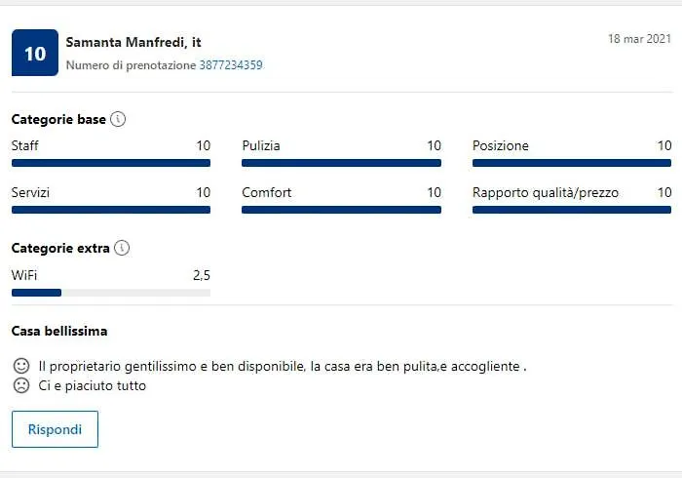Click the positive comment about the proprietario

[x=283, y=367]
